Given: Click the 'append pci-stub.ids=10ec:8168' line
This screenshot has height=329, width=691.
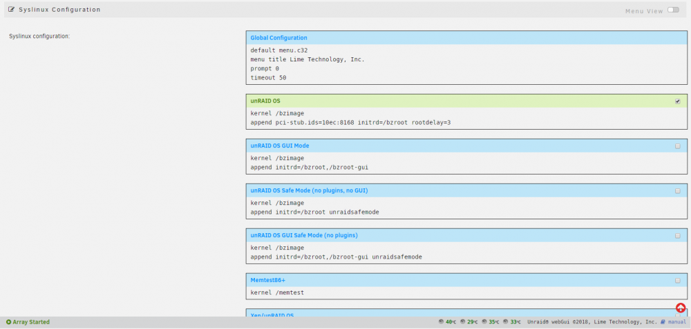Looking at the screenshot, I should click(350, 122).
